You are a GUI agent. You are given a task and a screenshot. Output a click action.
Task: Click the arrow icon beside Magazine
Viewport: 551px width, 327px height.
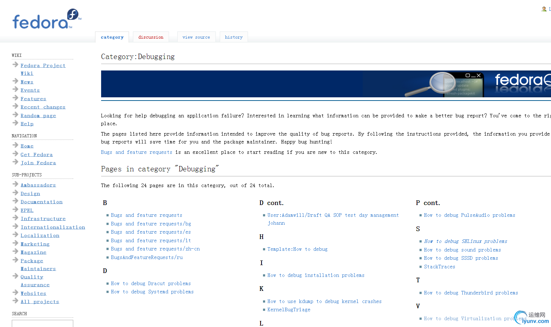15,251
